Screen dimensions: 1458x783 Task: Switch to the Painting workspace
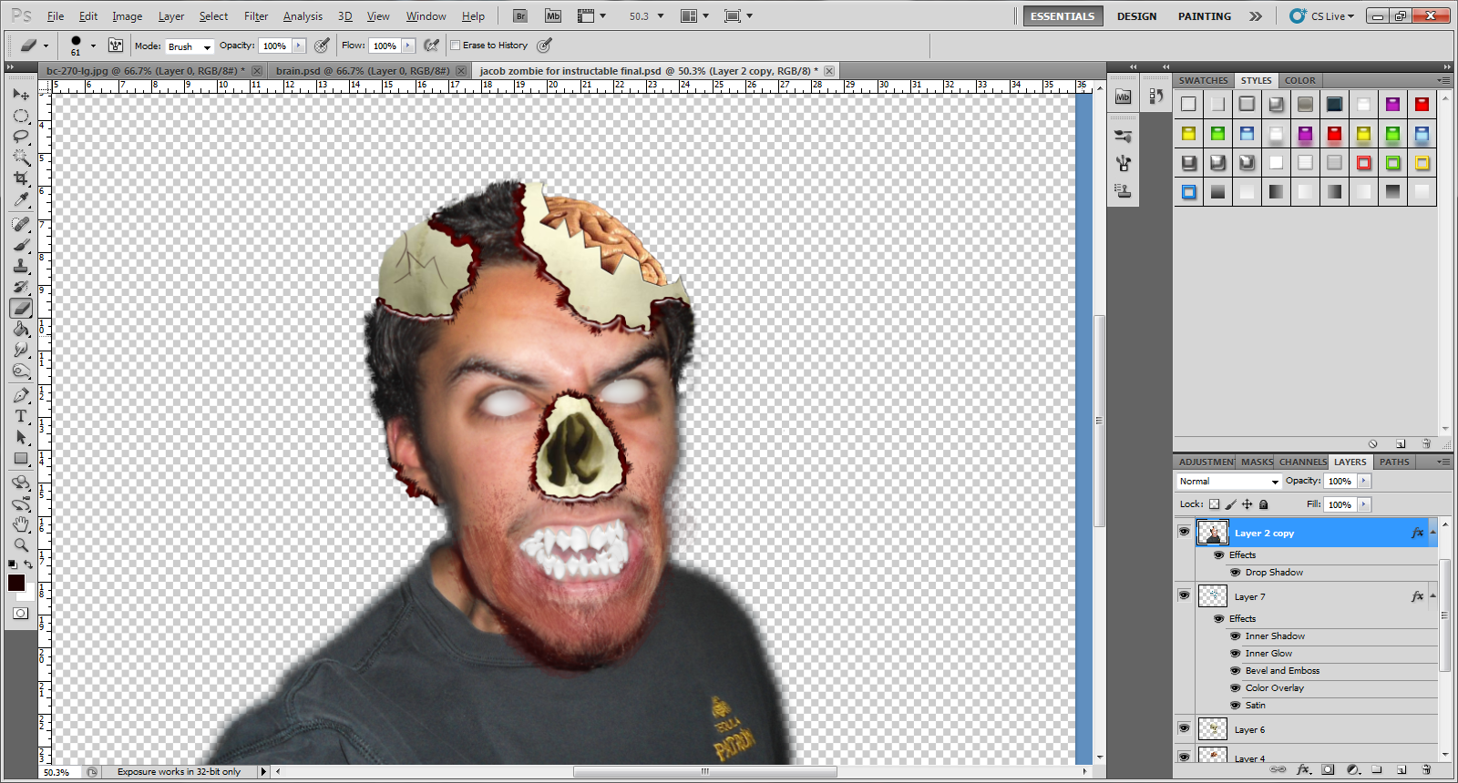[x=1204, y=16]
